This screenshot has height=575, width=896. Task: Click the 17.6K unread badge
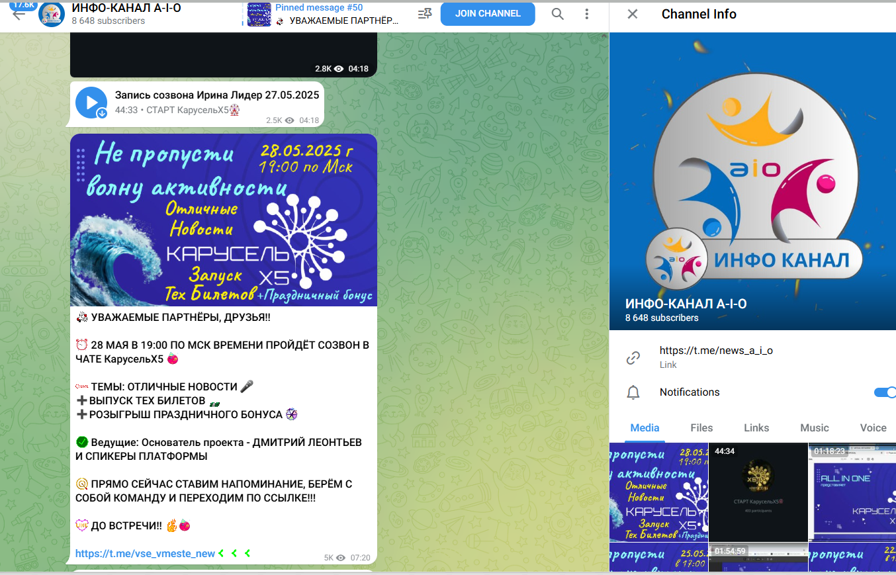pyautogui.click(x=23, y=5)
